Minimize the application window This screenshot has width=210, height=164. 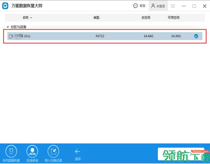click(x=184, y=6)
